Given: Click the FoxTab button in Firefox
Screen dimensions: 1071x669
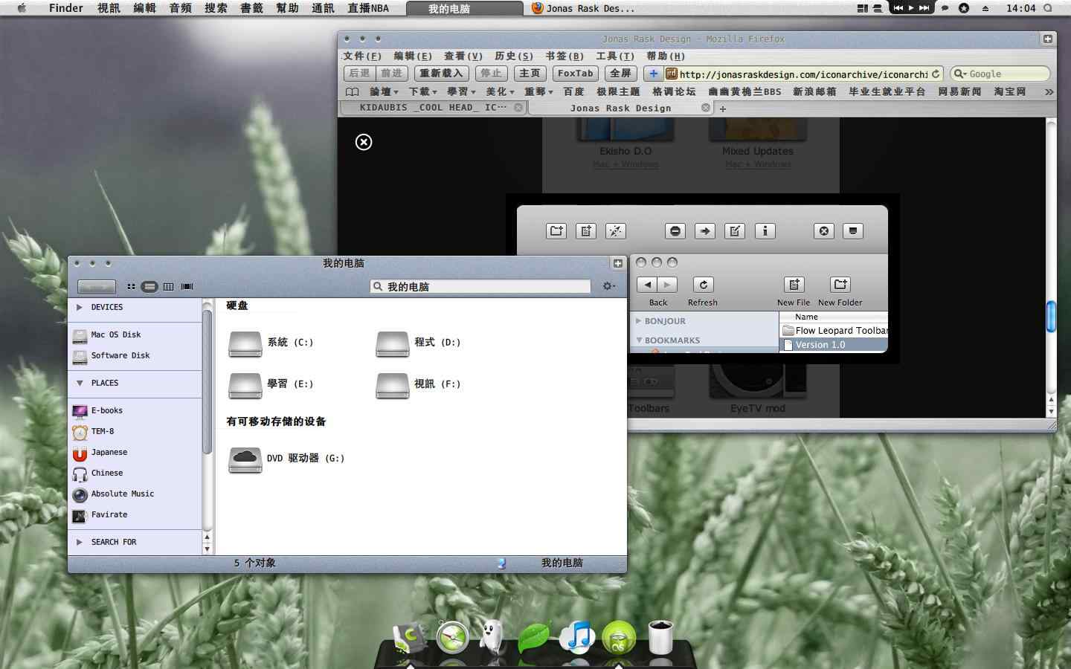Looking at the screenshot, I should [575, 74].
